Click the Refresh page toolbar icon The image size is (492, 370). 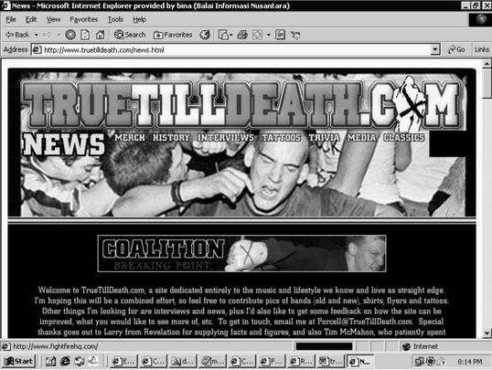pyautogui.click(x=85, y=35)
